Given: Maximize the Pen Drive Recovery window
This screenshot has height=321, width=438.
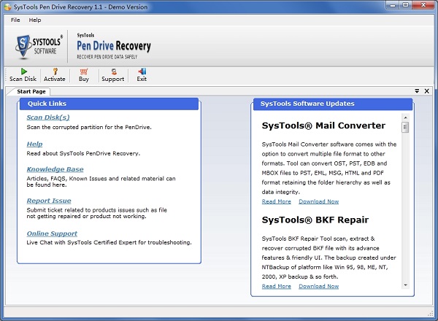Looking at the screenshot, I should (406, 5).
